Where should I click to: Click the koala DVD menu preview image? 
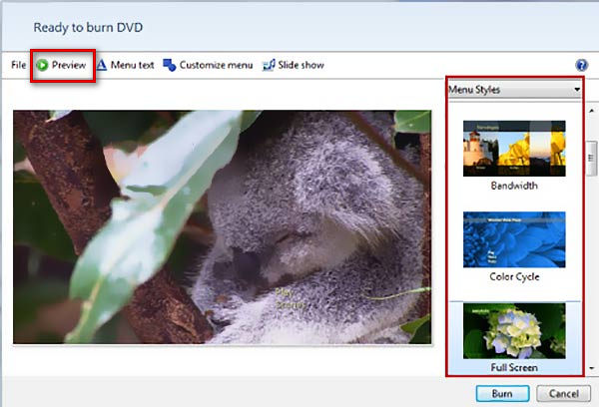pos(223,227)
